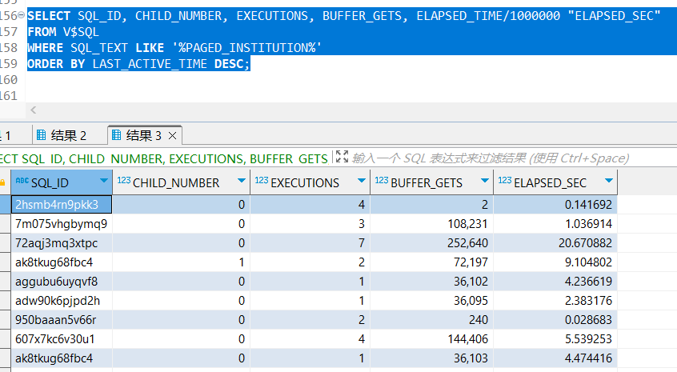Select elapsed value 0.028683
This screenshot has height=372, width=677.
(x=555, y=320)
